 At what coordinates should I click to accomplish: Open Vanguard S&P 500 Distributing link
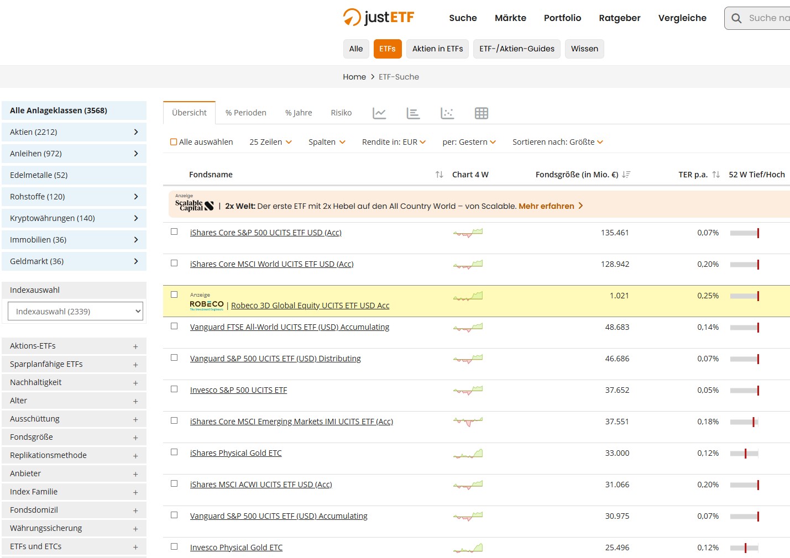[x=275, y=359]
